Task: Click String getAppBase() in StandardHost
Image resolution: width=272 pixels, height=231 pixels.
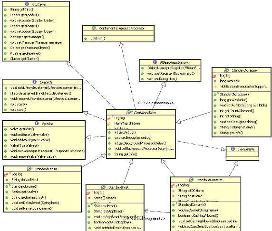Action: 109,211
